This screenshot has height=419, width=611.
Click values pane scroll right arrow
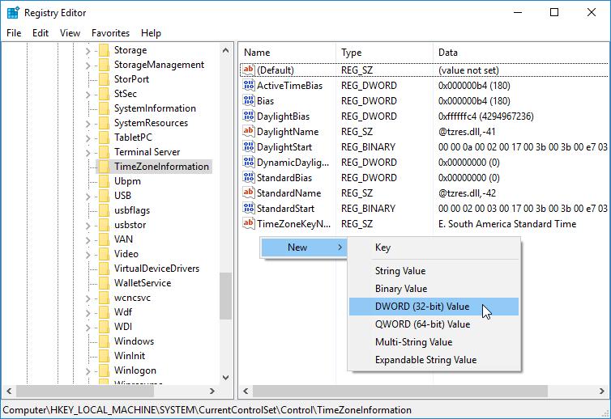[602, 391]
